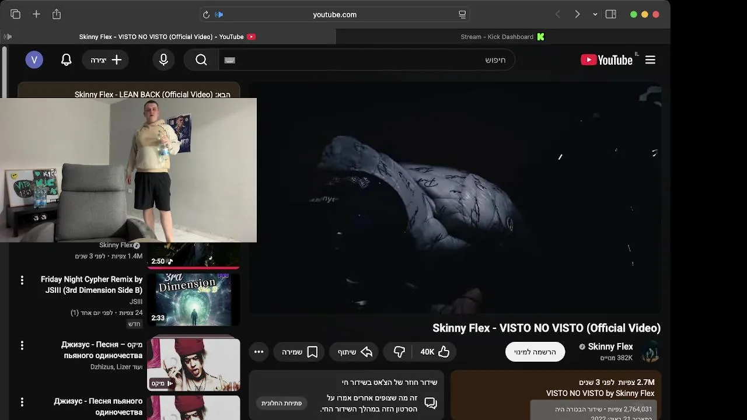Click the reader view icon in address bar

tap(462, 15)
